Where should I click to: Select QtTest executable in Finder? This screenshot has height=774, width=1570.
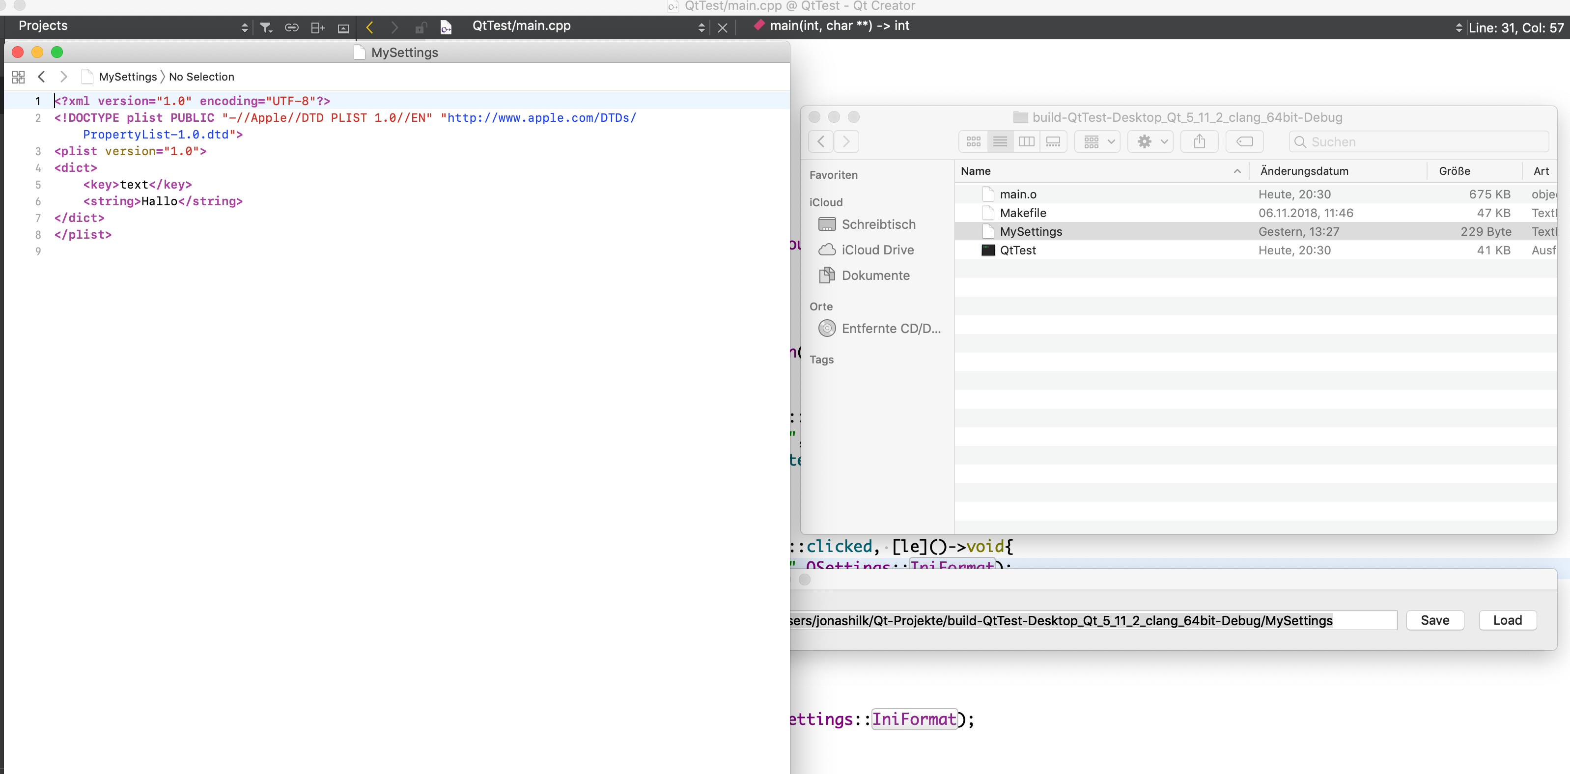[1256, 250]
